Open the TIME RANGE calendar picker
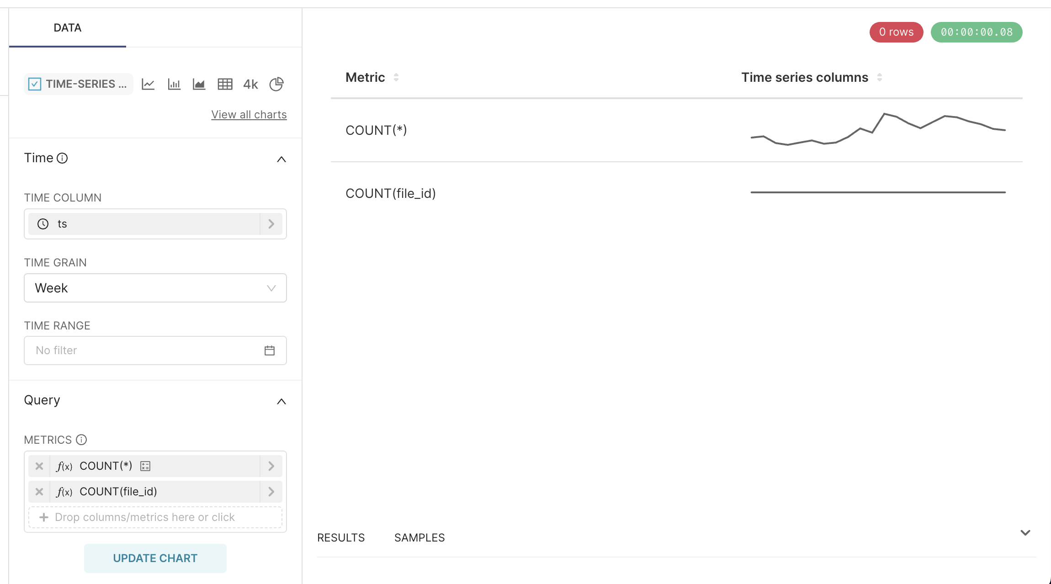1051x584 pixels. pos(270,350)
